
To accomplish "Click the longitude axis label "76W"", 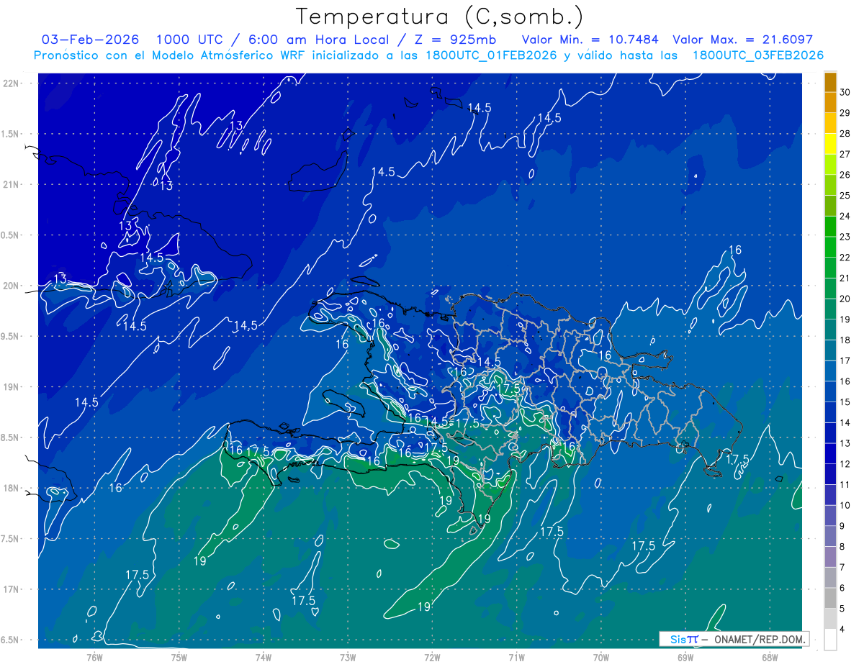I will [x=94, y=657].
